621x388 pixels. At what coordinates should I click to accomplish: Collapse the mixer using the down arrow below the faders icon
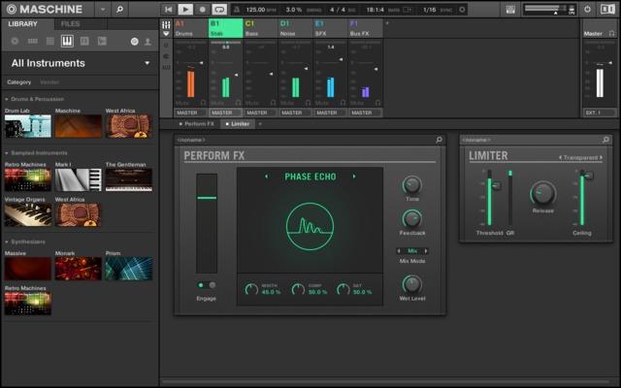pos(166,34)
